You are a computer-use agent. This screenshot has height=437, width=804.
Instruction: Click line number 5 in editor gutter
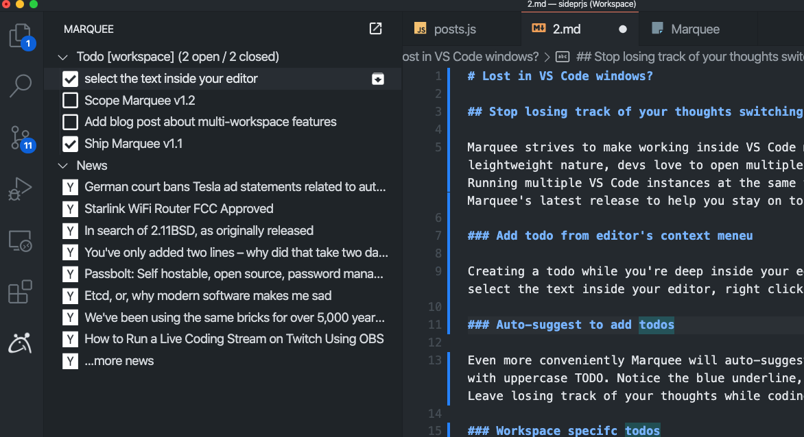[x=438, y=147]
